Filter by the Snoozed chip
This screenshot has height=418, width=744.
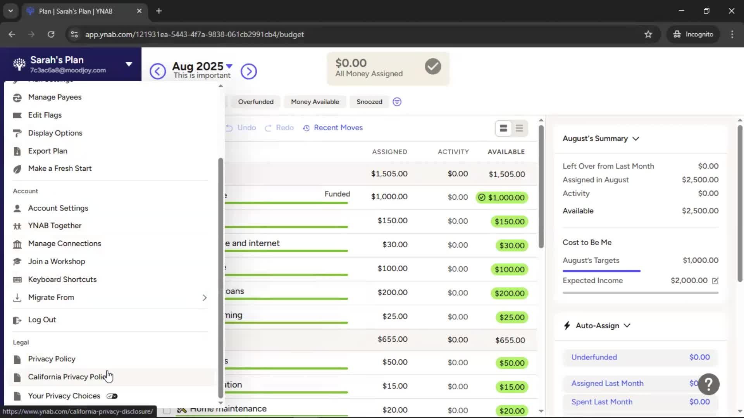point(369,102)
